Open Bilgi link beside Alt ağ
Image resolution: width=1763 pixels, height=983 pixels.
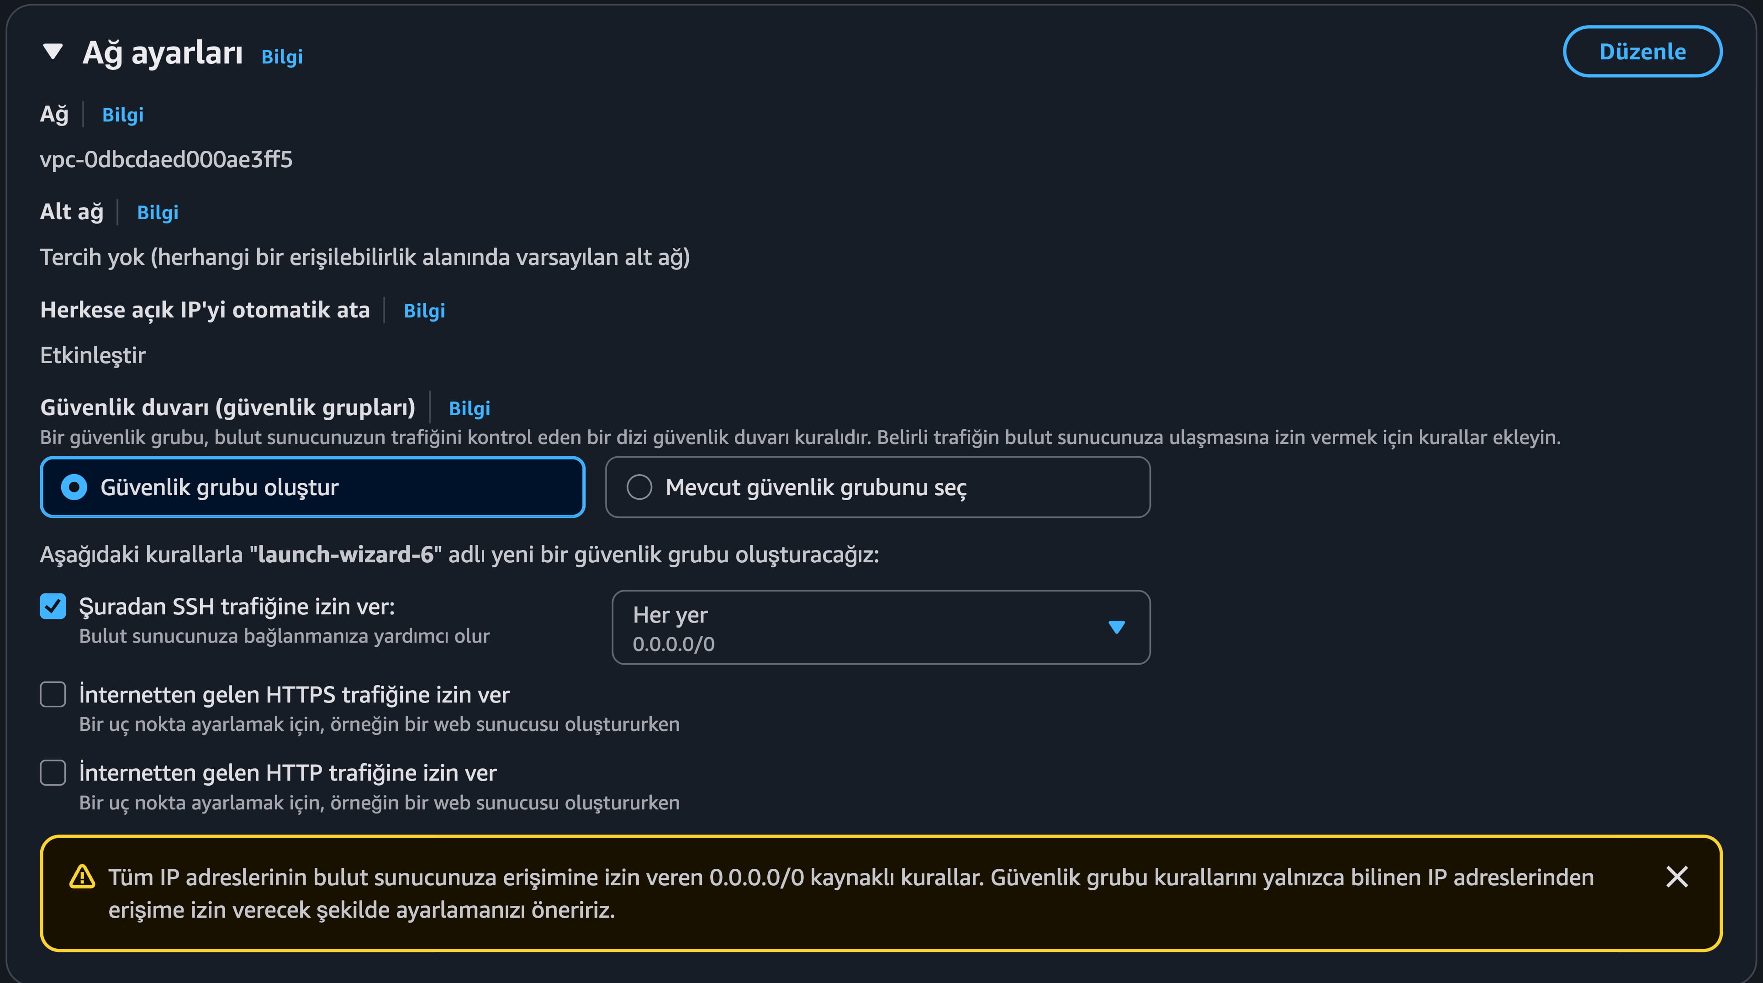coord(158,212)
